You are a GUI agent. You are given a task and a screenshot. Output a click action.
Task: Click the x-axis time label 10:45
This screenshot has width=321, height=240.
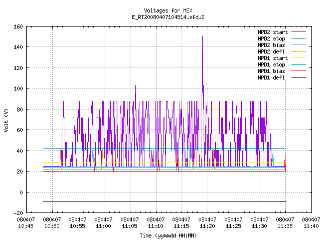pyautogui.click(x=26, y=226)
